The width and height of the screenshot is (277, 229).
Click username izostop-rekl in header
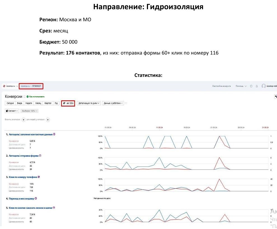272,86
